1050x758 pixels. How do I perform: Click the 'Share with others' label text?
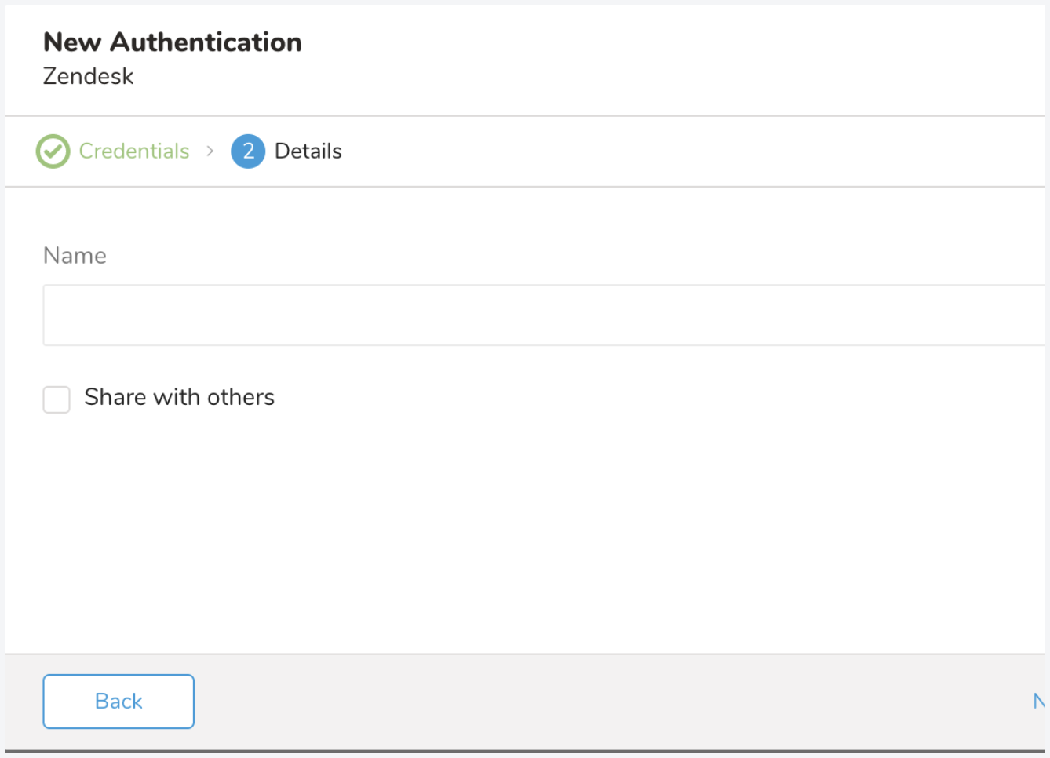(x=179, y=397)
